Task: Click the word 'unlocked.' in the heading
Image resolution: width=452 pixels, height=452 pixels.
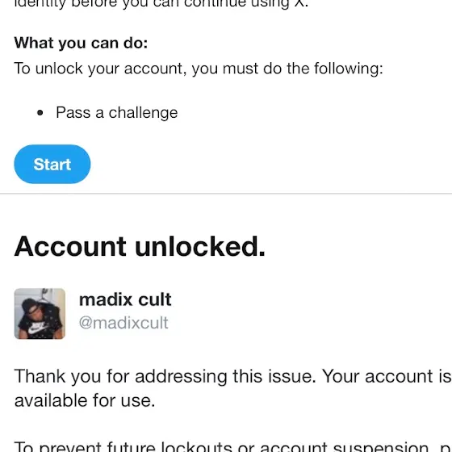Action: pyautogui.click(x=200, y=246)
